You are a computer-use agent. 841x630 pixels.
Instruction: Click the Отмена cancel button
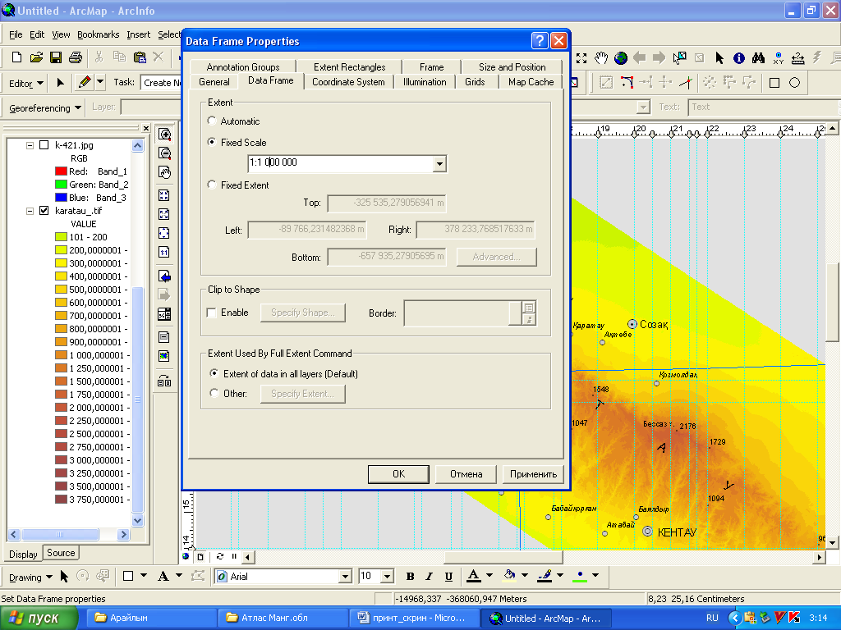[x=466, y=474]
